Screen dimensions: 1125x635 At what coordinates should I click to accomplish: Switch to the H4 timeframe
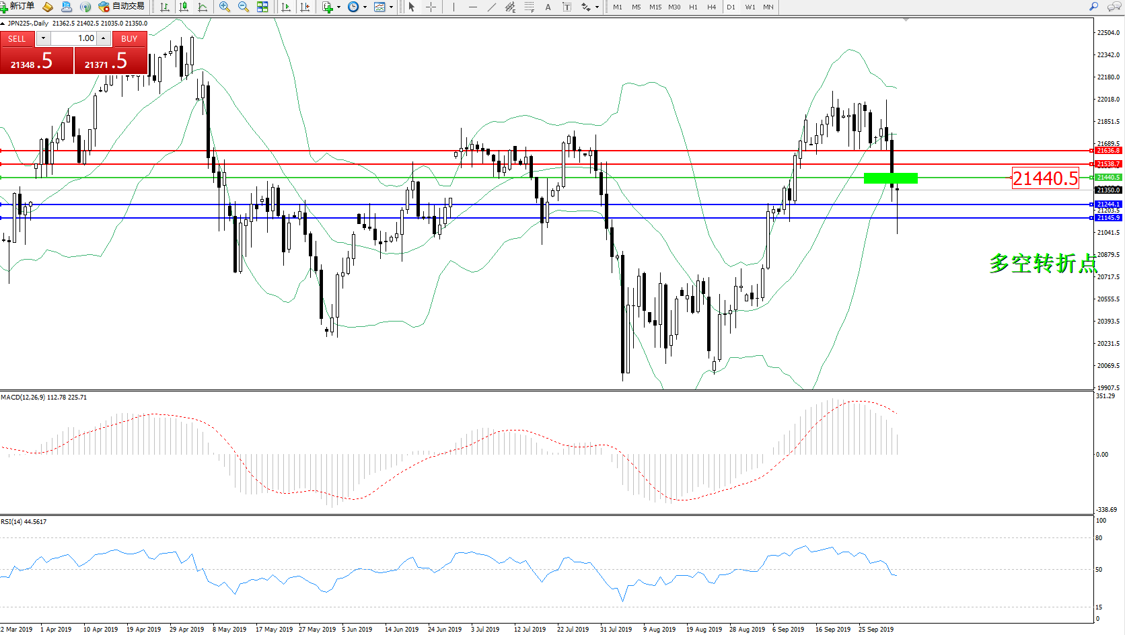pos(711,7)
